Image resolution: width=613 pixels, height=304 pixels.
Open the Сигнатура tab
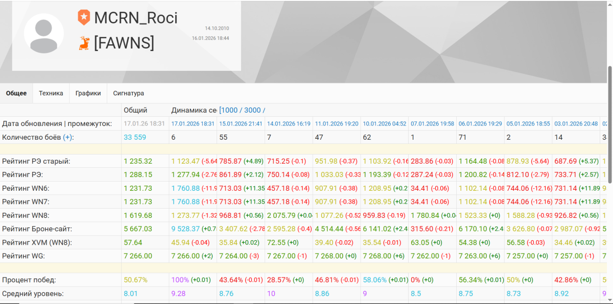129,93
